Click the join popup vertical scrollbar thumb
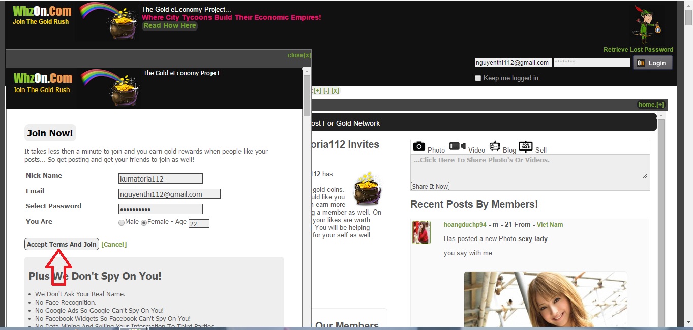 coord(307,97)
